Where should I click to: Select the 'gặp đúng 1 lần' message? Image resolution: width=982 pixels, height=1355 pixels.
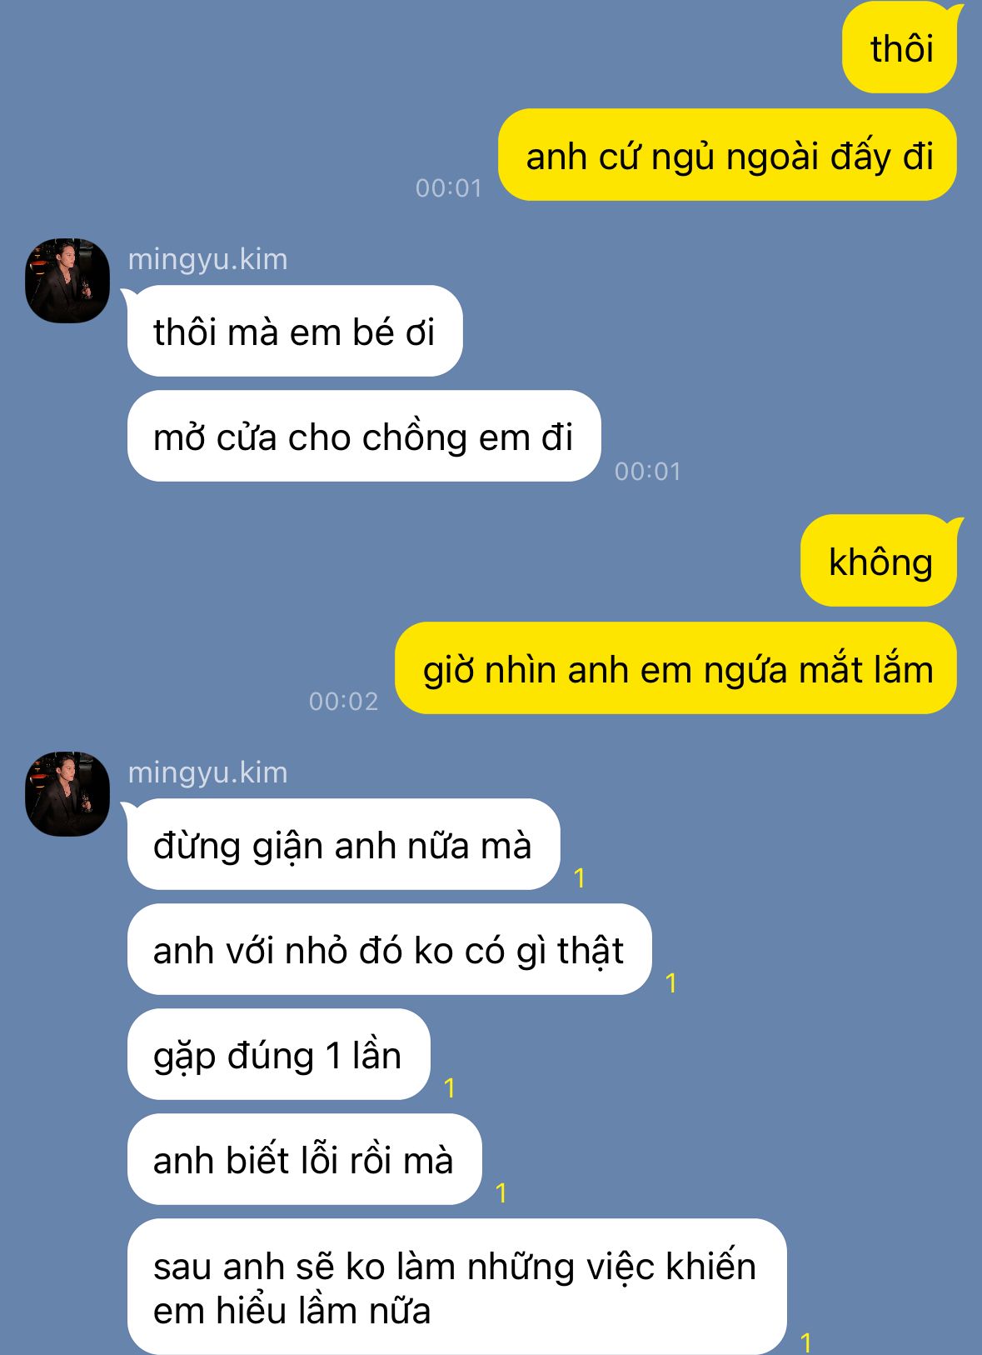tap(278, 1054)
